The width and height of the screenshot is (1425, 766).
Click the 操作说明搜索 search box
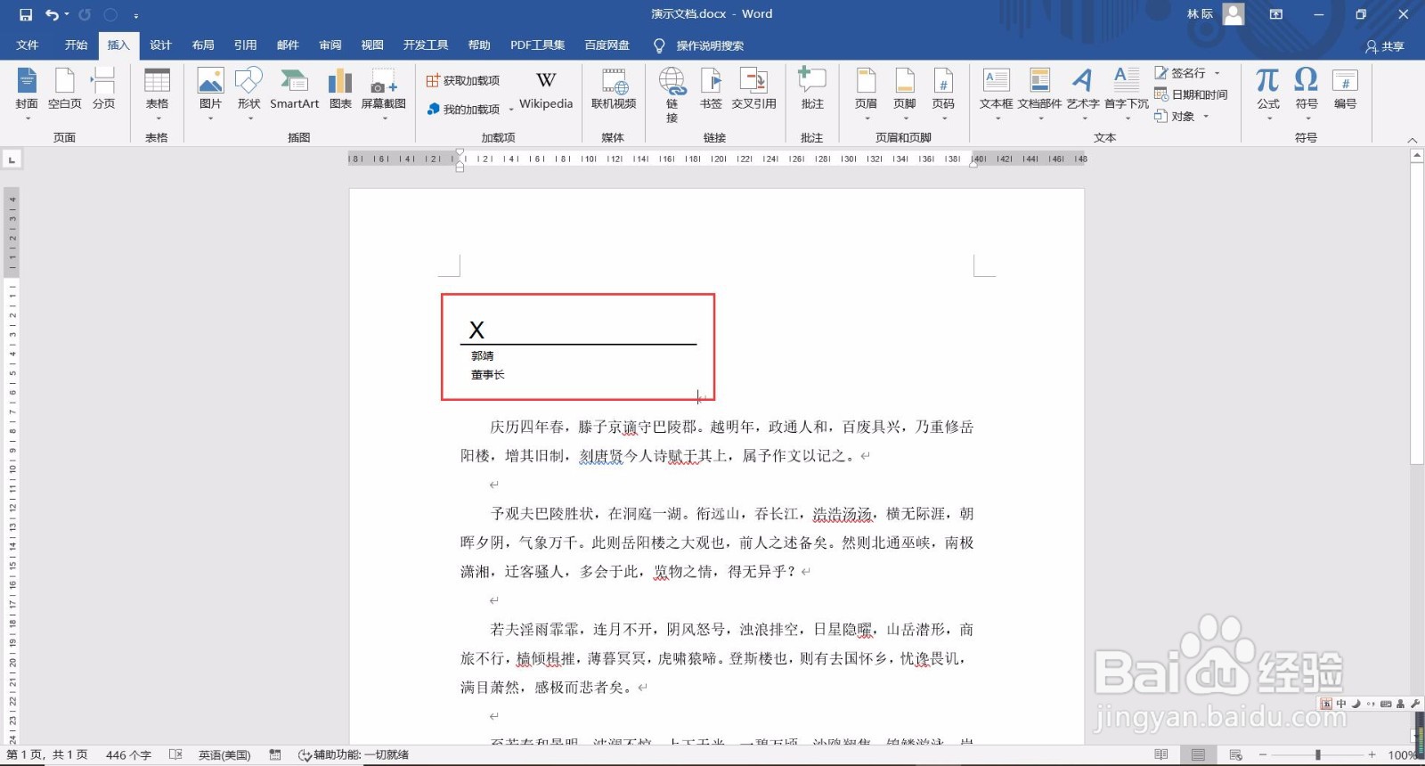click(x=710, y=45)
